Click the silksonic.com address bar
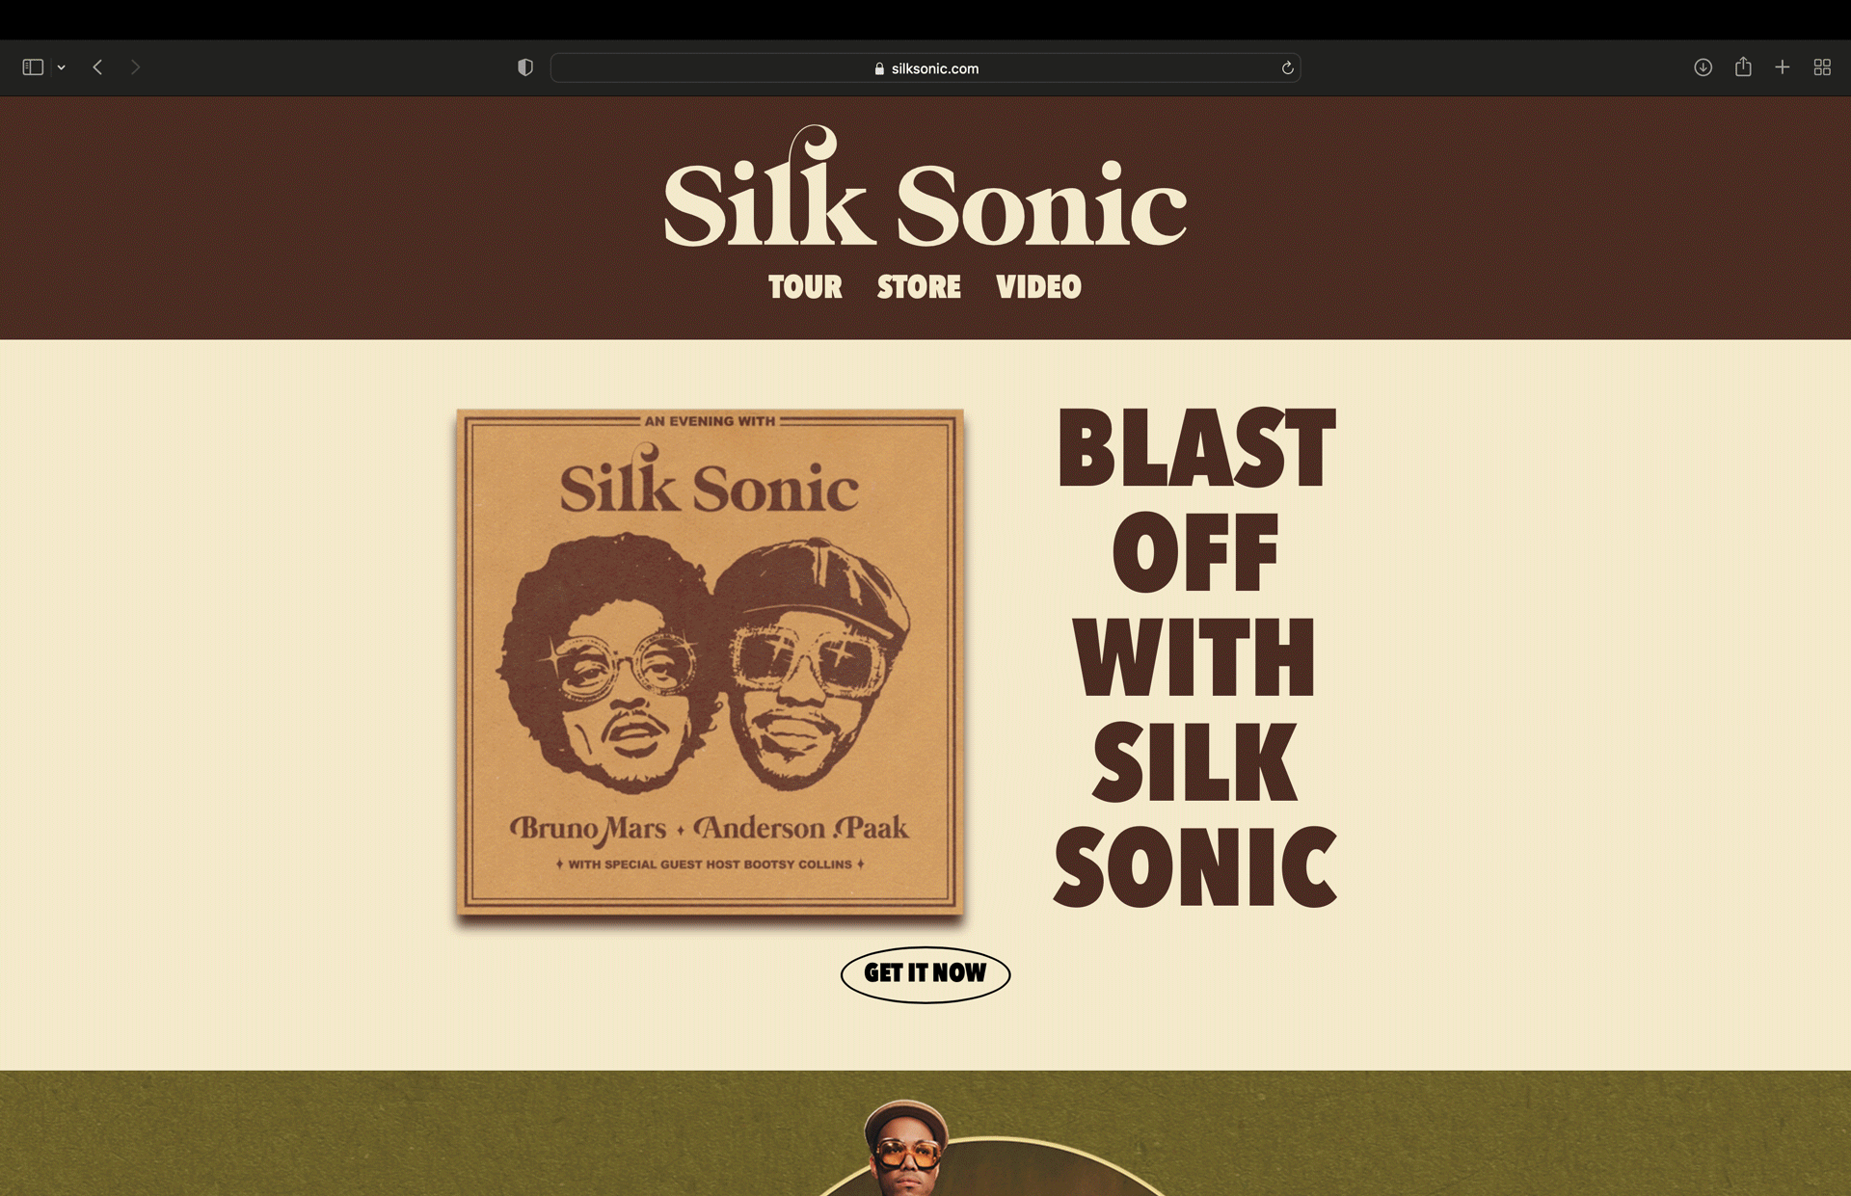This screenshot has width=1851, height=1196. point(925,67)
